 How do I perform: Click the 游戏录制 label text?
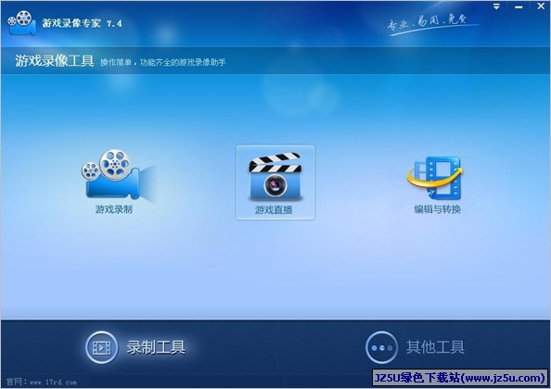click(x=114, y=209)
